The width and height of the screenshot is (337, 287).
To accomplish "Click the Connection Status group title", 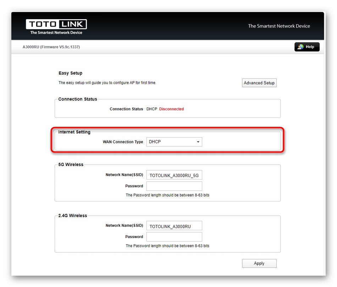I will pos(78,99).
